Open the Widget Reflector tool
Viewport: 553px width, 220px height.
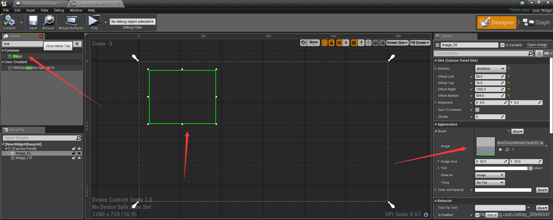click(71, 23)
